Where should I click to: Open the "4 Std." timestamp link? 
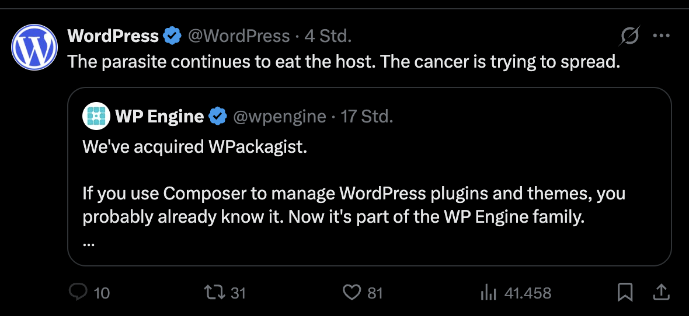pyautogui.click(x=328, y=36)
